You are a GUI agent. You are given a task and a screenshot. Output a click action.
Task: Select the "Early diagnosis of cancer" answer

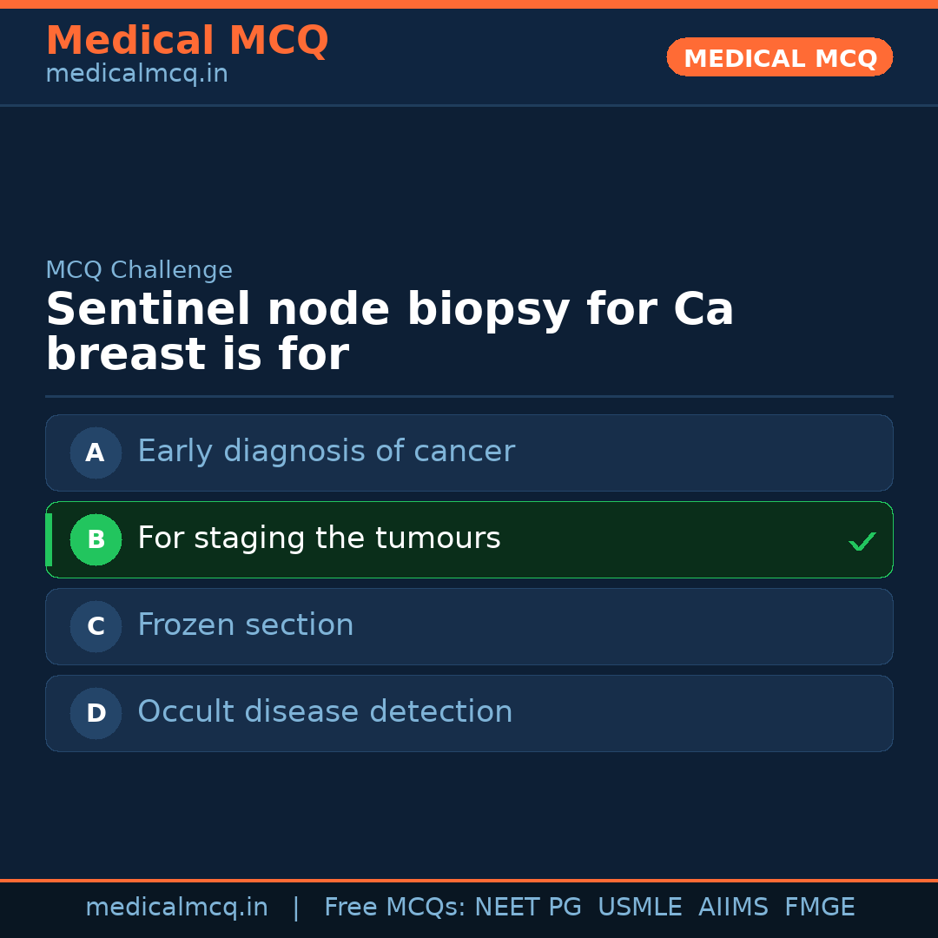click(x=326, y=452)
